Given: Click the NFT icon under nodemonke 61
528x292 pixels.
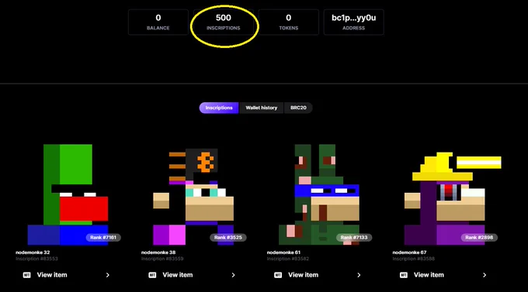Looking at the screenshot, I should [278, 275].
